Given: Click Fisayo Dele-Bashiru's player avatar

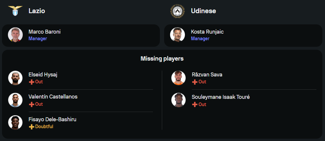Looking at the screenshot, I should [x=15, y=123].
